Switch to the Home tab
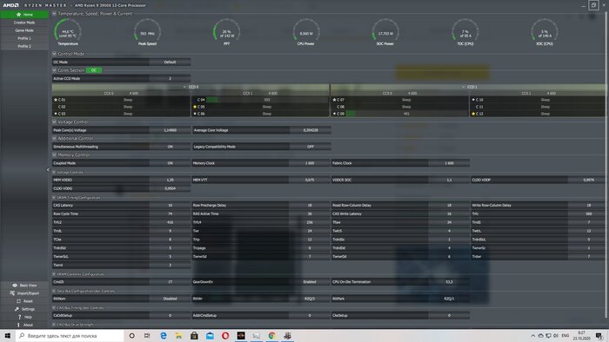The height and width of the screenshot is (342, 609). (x=24, y=15)
